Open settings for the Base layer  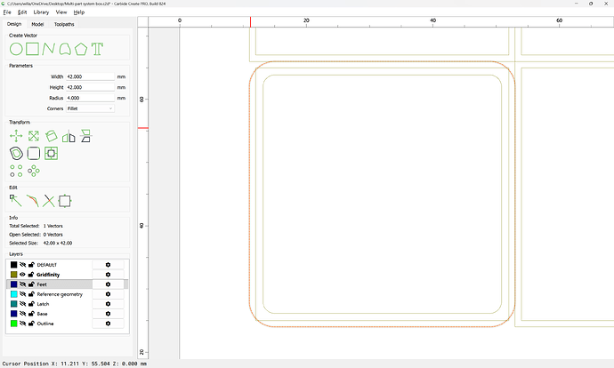click(x=108, y=314)
